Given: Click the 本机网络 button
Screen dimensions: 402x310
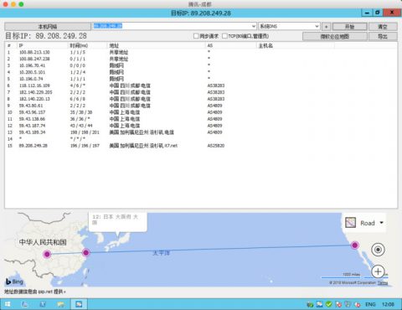Looking at the screenshot, I should (x=48, y=27).
